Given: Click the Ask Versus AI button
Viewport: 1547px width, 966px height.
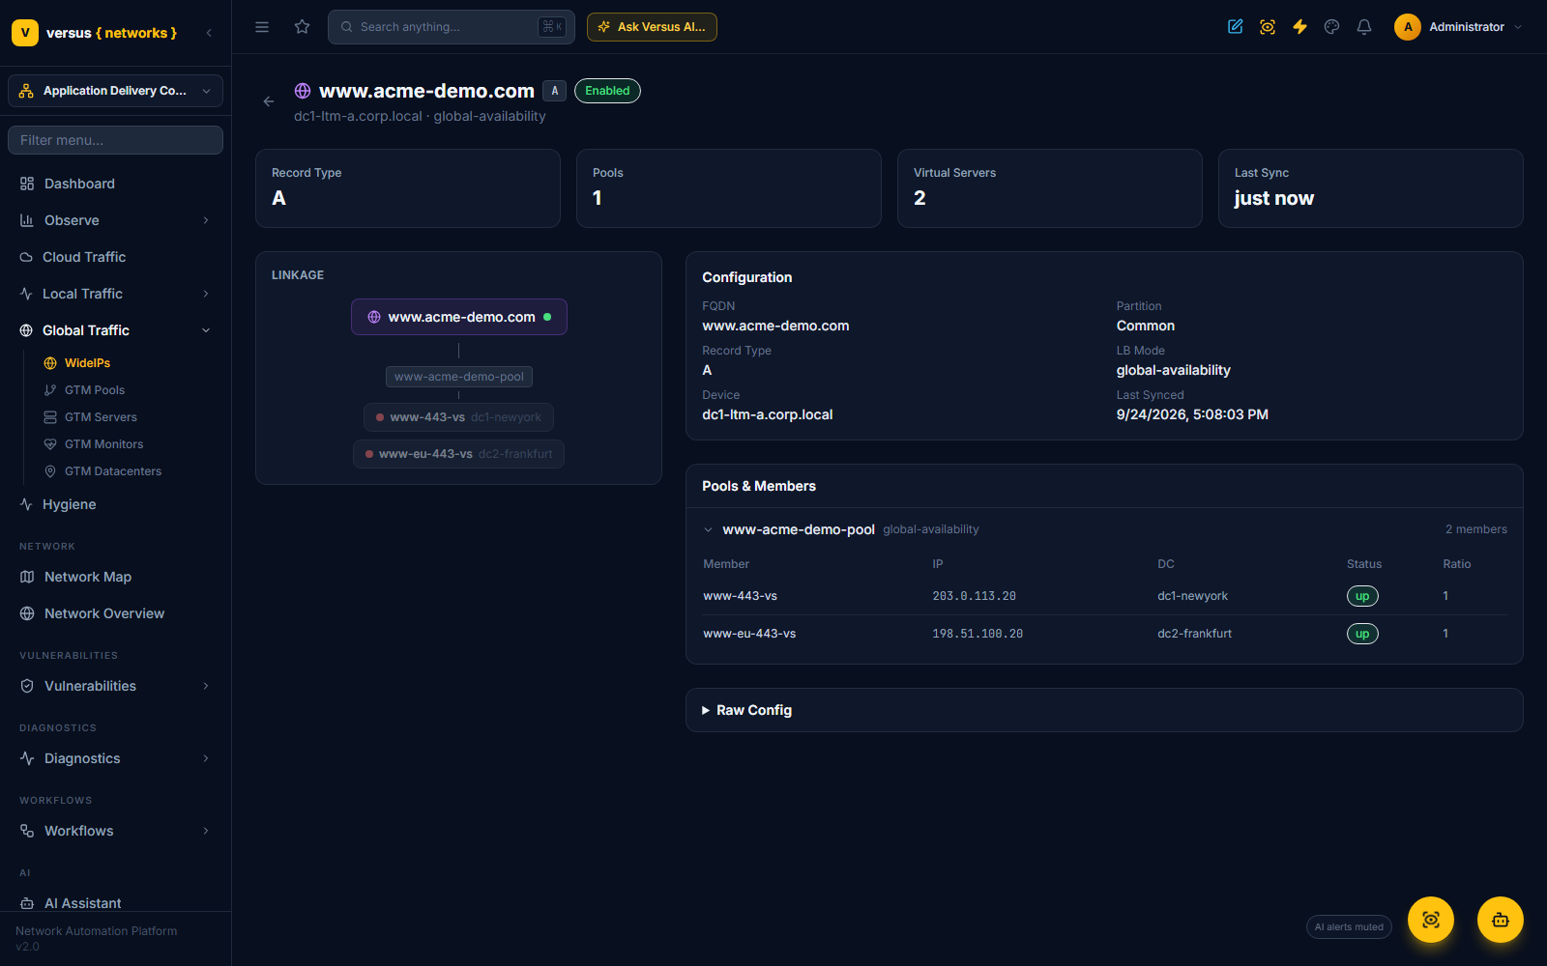Looking at the screenshot, I should pos(652,27).
